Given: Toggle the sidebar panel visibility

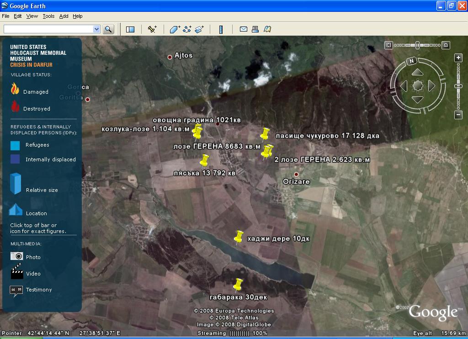Looking at the screenshot, I should [130, 29].
